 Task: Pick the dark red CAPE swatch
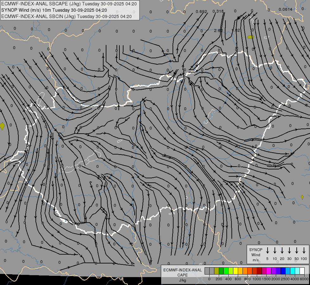[260, 271]
